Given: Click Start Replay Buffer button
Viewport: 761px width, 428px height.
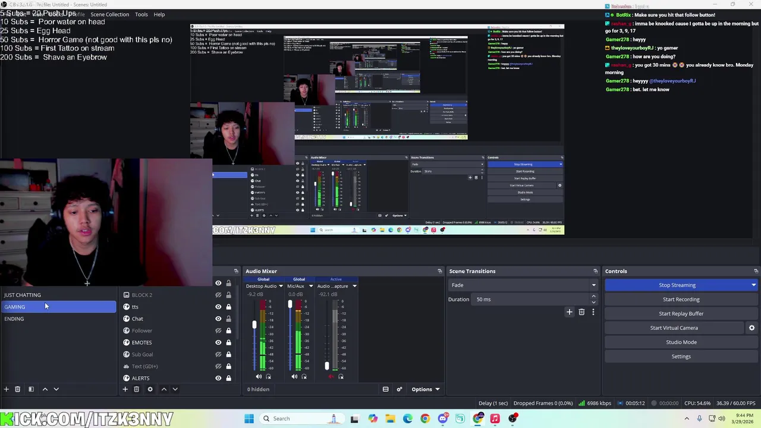Looking at the screenshot, I should click(x=681, y=314).
